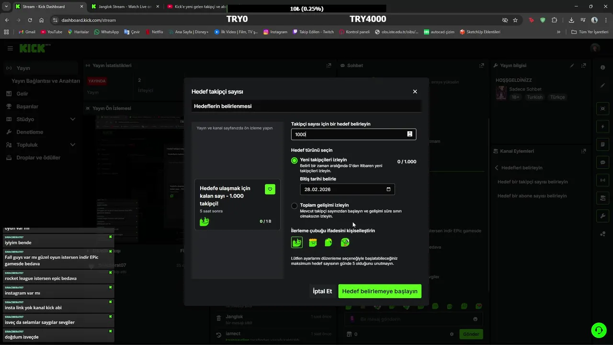The image size is (613, 345).
Task: Click Hedef bir takipçi sayısı belirleyin
Action: 533,182
